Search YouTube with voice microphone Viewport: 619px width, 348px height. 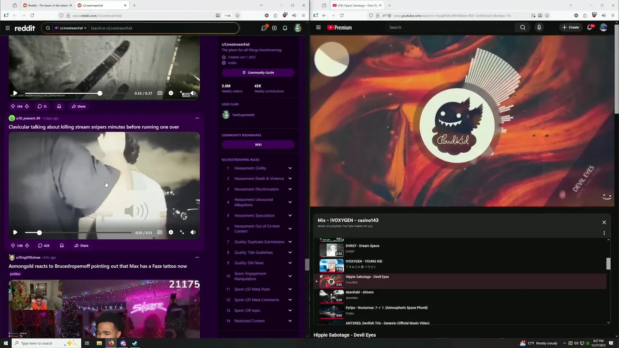(539, 28)
